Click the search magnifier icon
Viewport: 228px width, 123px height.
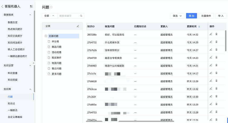pos(81,16)
